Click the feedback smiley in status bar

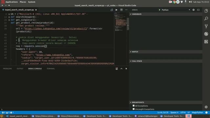click(x=206, y=112)
